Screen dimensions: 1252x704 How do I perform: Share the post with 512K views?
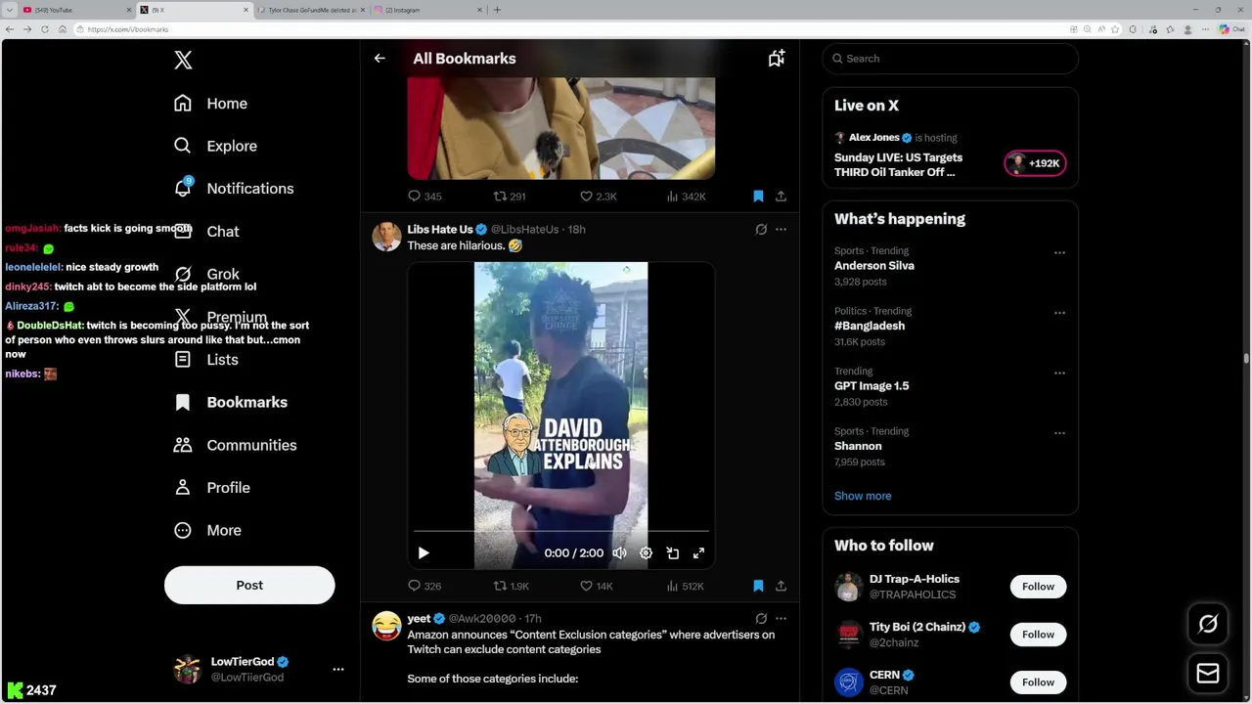(x=781, y=586)
